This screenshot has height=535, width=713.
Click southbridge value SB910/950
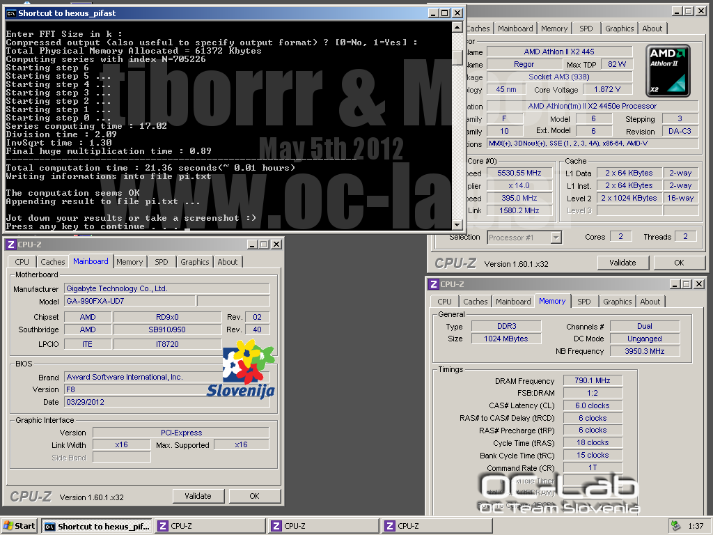[167, 329]
